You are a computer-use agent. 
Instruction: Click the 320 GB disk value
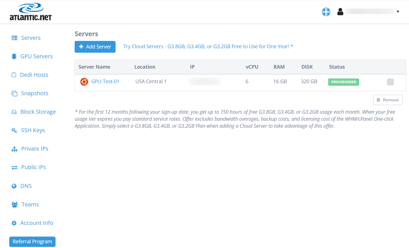(309, 81)
